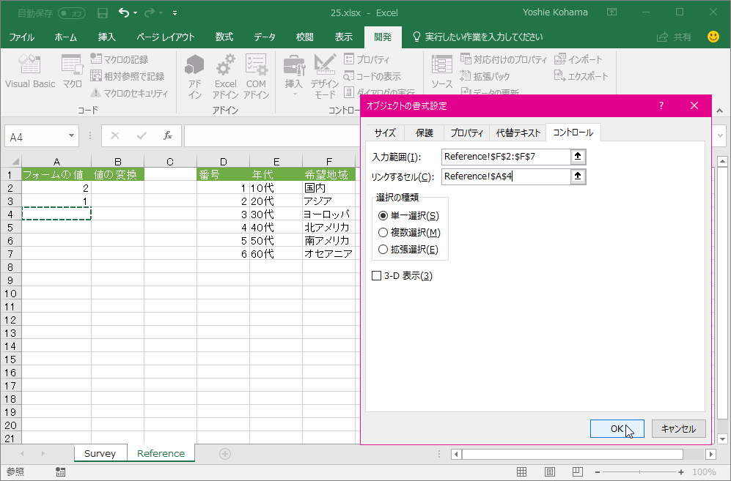731x481 pixels.
Task: Open Excel アドイン manager
Action: [x=225, y=77]
